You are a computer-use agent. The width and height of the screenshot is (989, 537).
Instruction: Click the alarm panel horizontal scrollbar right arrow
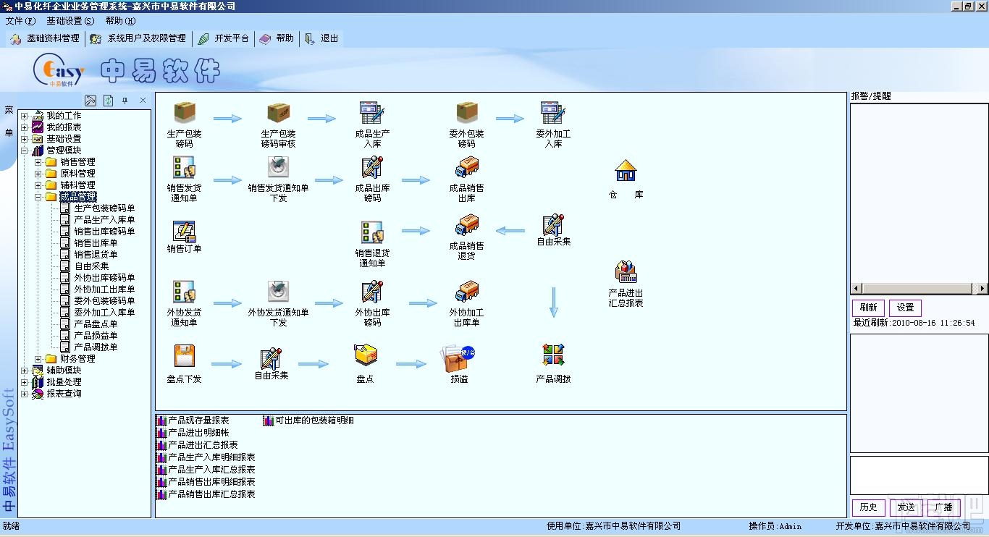coord(982,289)
